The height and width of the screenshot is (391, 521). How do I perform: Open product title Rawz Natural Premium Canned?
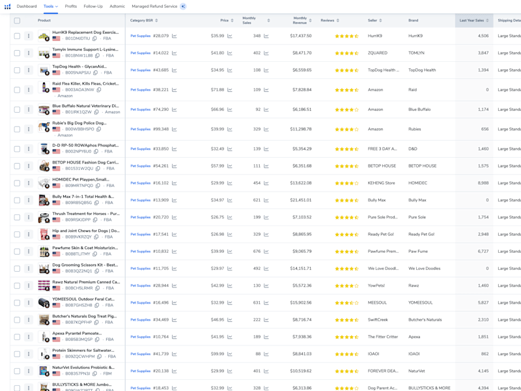coord(86,282)
